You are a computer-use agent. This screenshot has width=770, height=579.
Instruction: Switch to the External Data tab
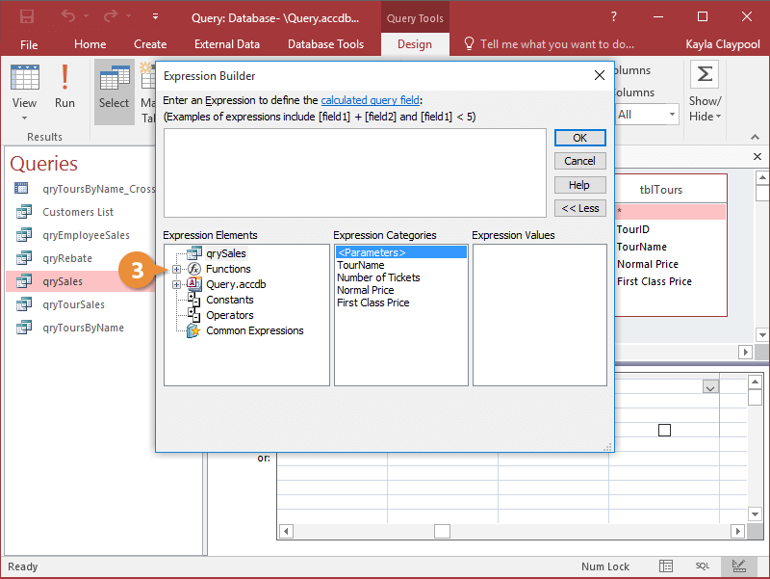pos(226,43)
